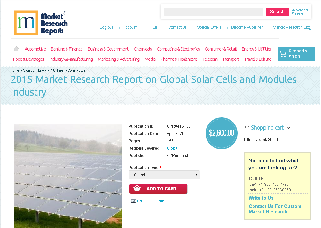Click the envelope icon beside Email a colleague
The width and height of the screenshot is (321, 228).
pos(133,201)
